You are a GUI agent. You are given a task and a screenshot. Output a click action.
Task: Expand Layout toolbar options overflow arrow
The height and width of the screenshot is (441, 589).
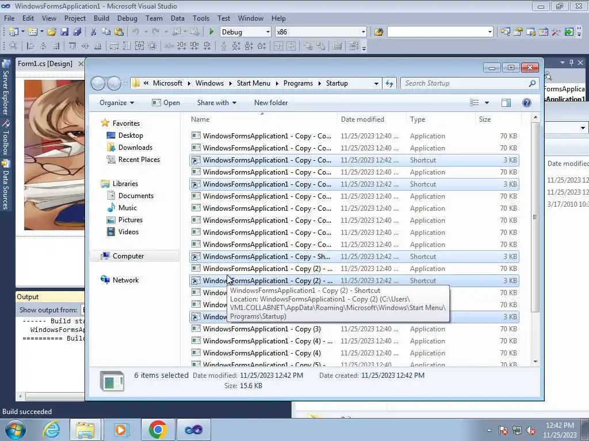click(x=364, y=47)
